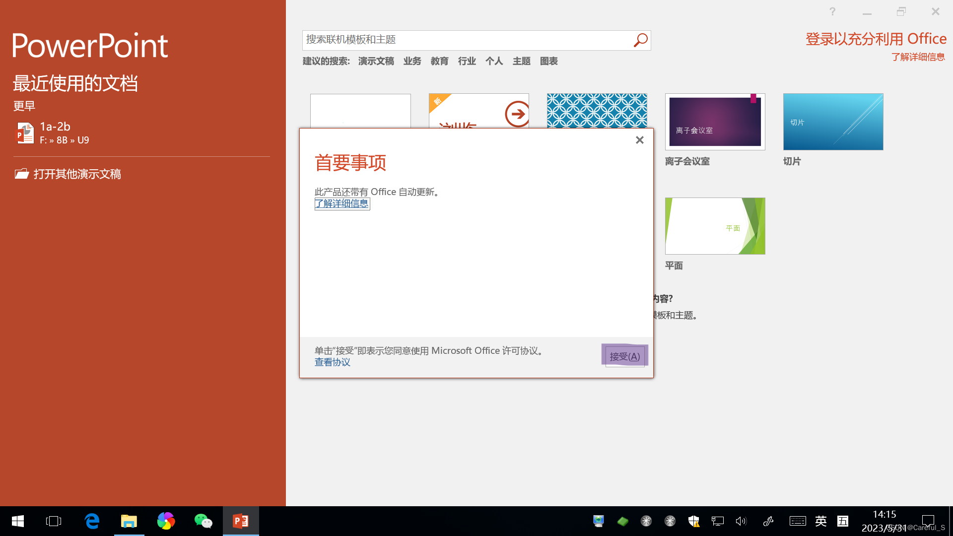Click the open other presentations folder icon
The height and width of the screenshot is (536, 953).
[x=22, y=174]
